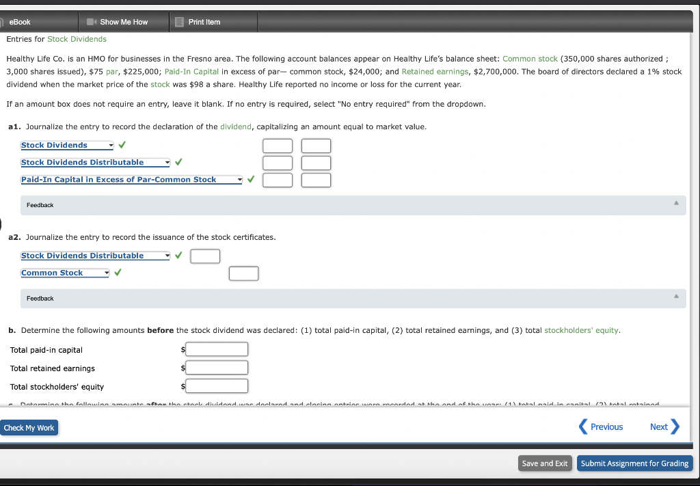Click the Show Me How video icon
This screenshot has width=700, height=486.
(91, 22)
